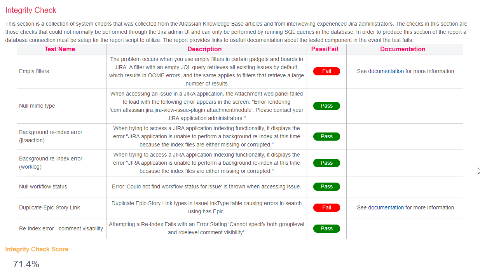This screenshot has height=277, width=480.
Task: Select the Duplicate Epic-Story Link test name
Action: pyautogui.click(x=49, y=207)
